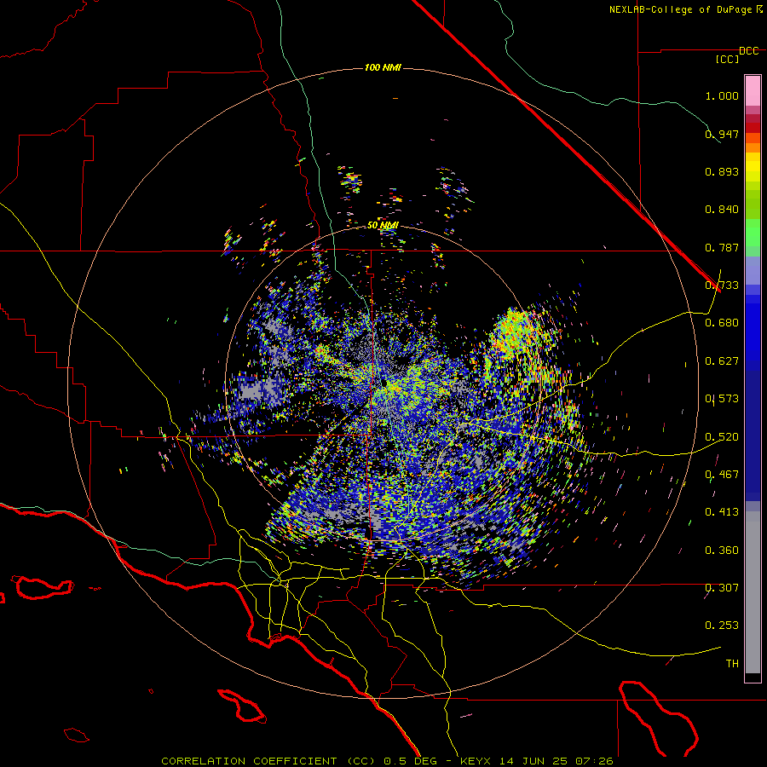Click the "07:26" time in caption
The image size is (767, 767).
593,761
